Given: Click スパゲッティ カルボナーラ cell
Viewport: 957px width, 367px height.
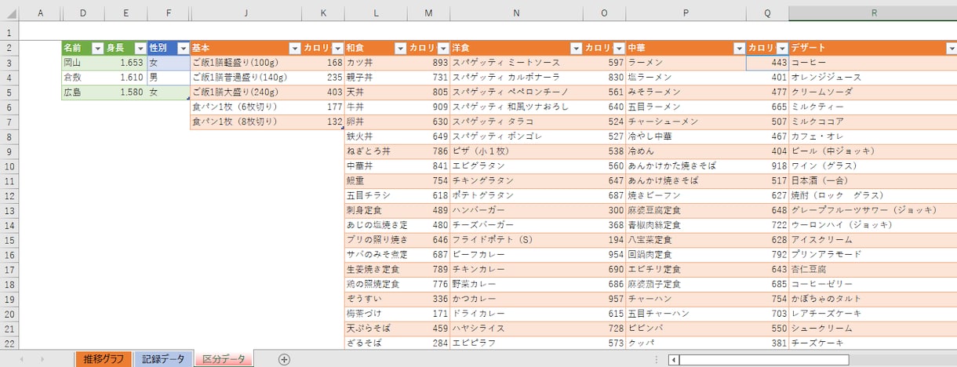Looking at the screenshot, I should 515,78.
